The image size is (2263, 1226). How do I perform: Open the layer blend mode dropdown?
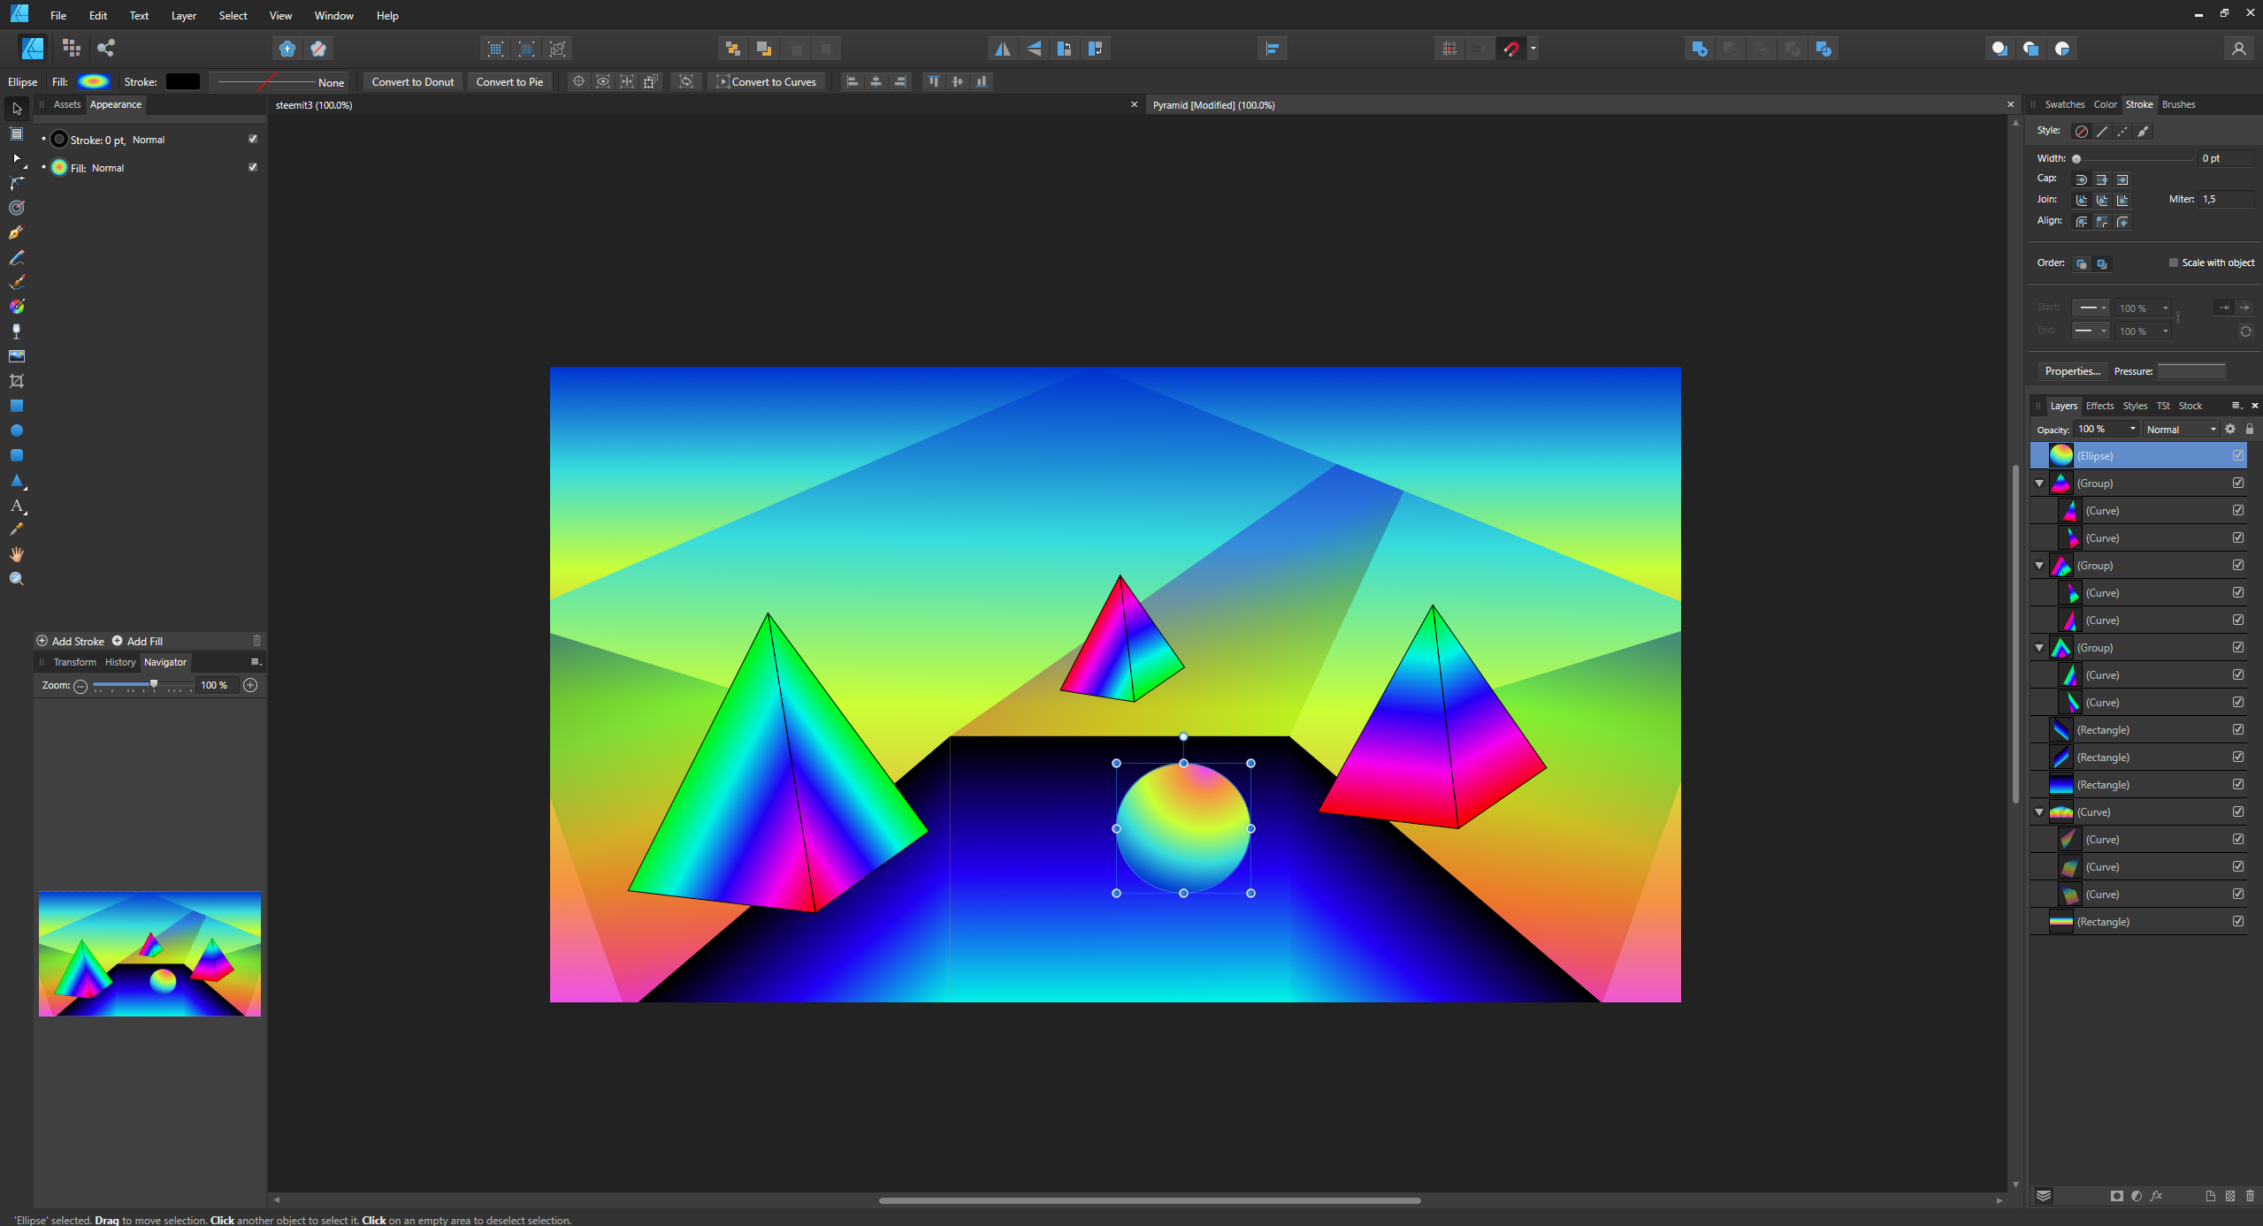2181,430
